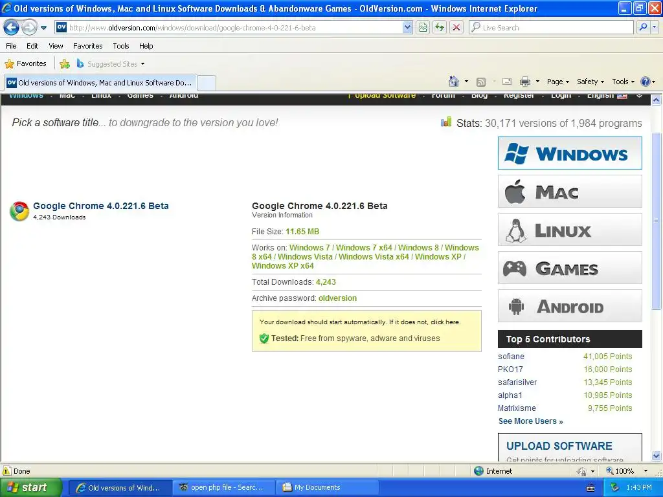Viewport: 663px width, 497px height.
Task: Click the Live Search input box
Action: click(552, 28)
